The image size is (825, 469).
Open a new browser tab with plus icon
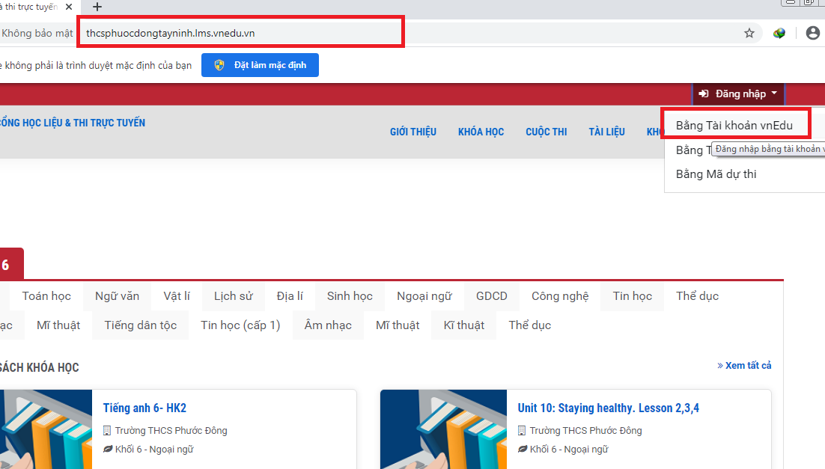(x=97, y=7)
